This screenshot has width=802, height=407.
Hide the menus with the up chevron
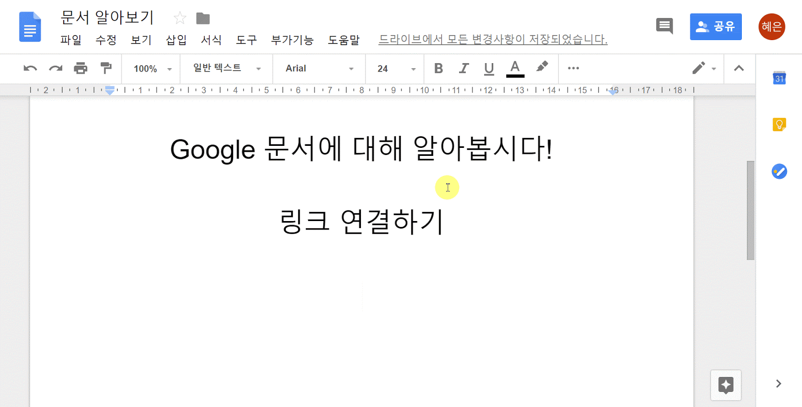[739, 68]
